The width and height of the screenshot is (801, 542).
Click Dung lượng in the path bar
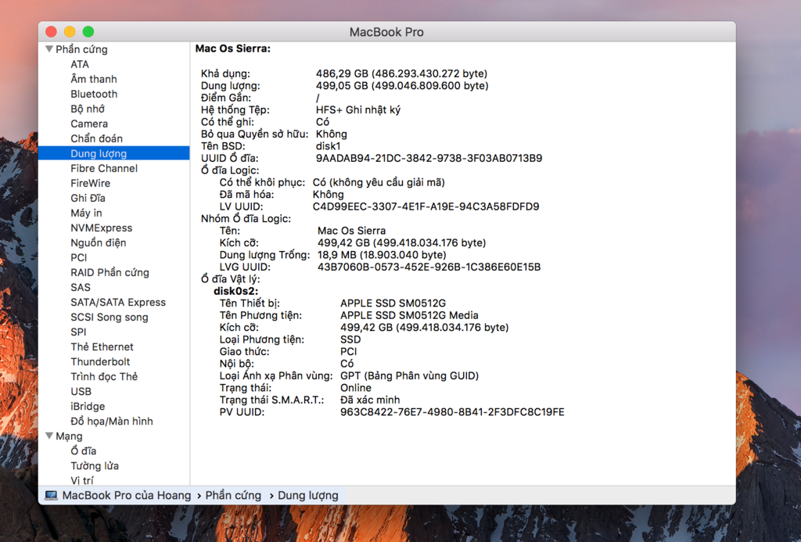[x=308, y=496]
